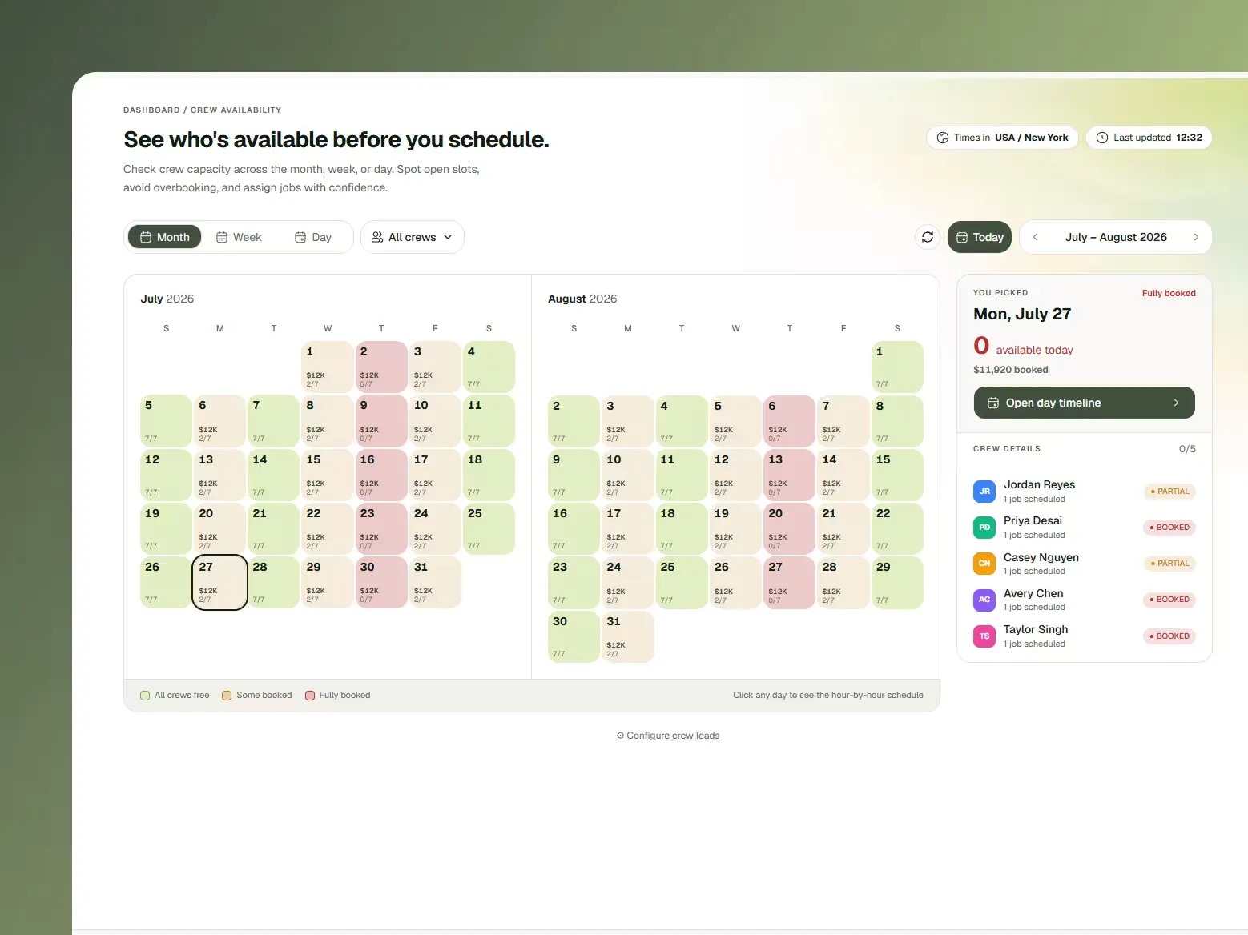Go to next month range arrow
This screenshot has width=1248, height=935.
(x=1196, y=237)
